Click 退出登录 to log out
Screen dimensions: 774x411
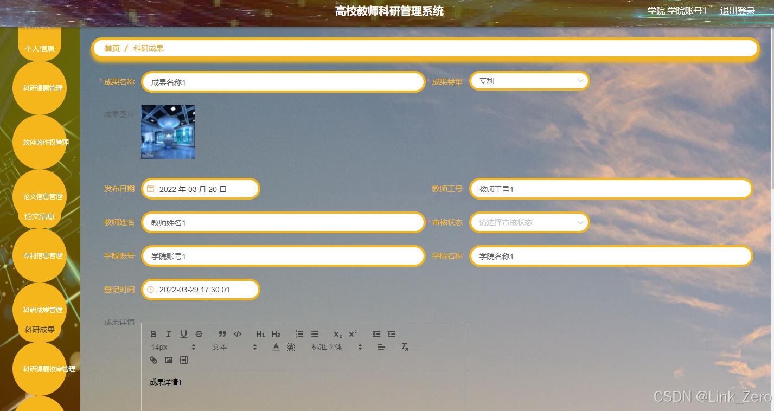coord(737,10)
